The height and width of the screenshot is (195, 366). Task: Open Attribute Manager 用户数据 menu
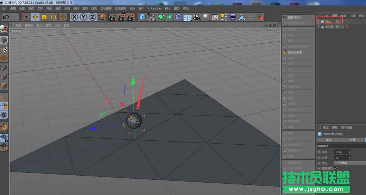346,128
